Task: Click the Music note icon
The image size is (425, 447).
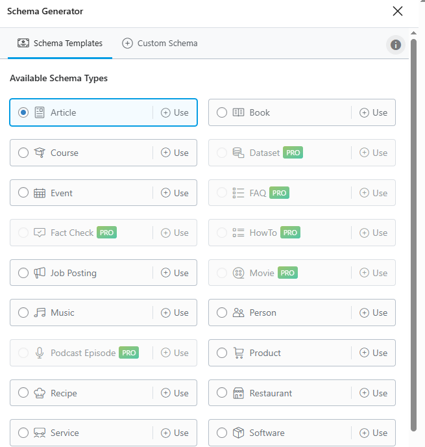Action: (x=40, y=313)
